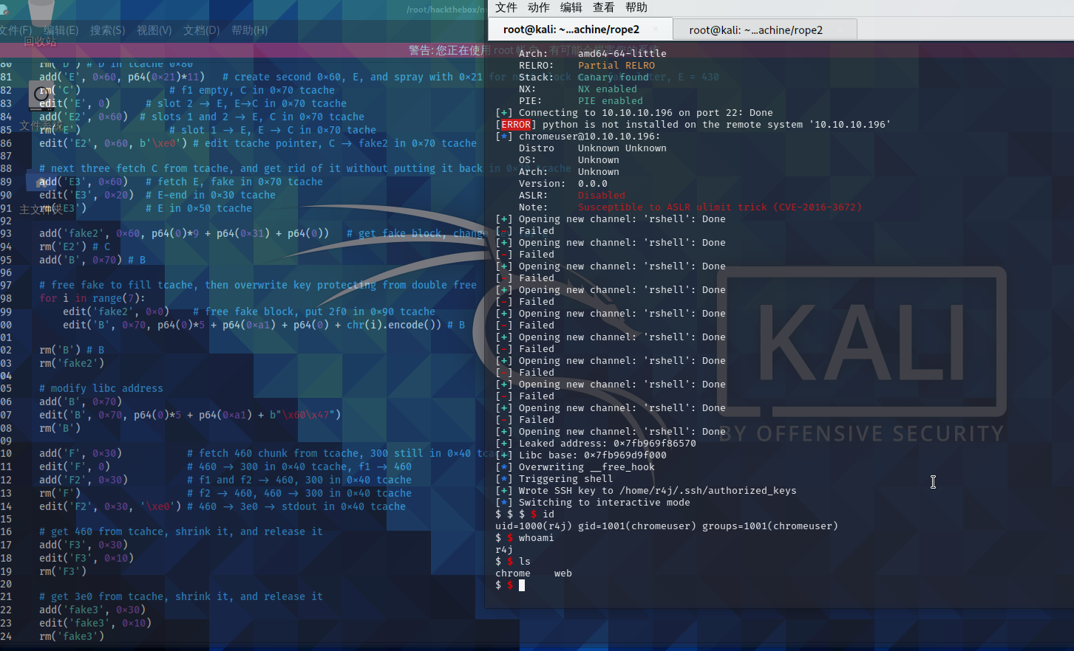
Task: Click the 'web' directory in ls output
Action: point(563,573)
